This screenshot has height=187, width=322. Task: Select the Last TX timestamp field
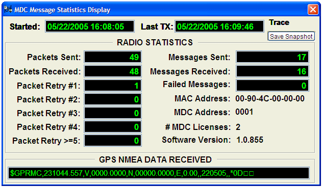pos(219,26)
